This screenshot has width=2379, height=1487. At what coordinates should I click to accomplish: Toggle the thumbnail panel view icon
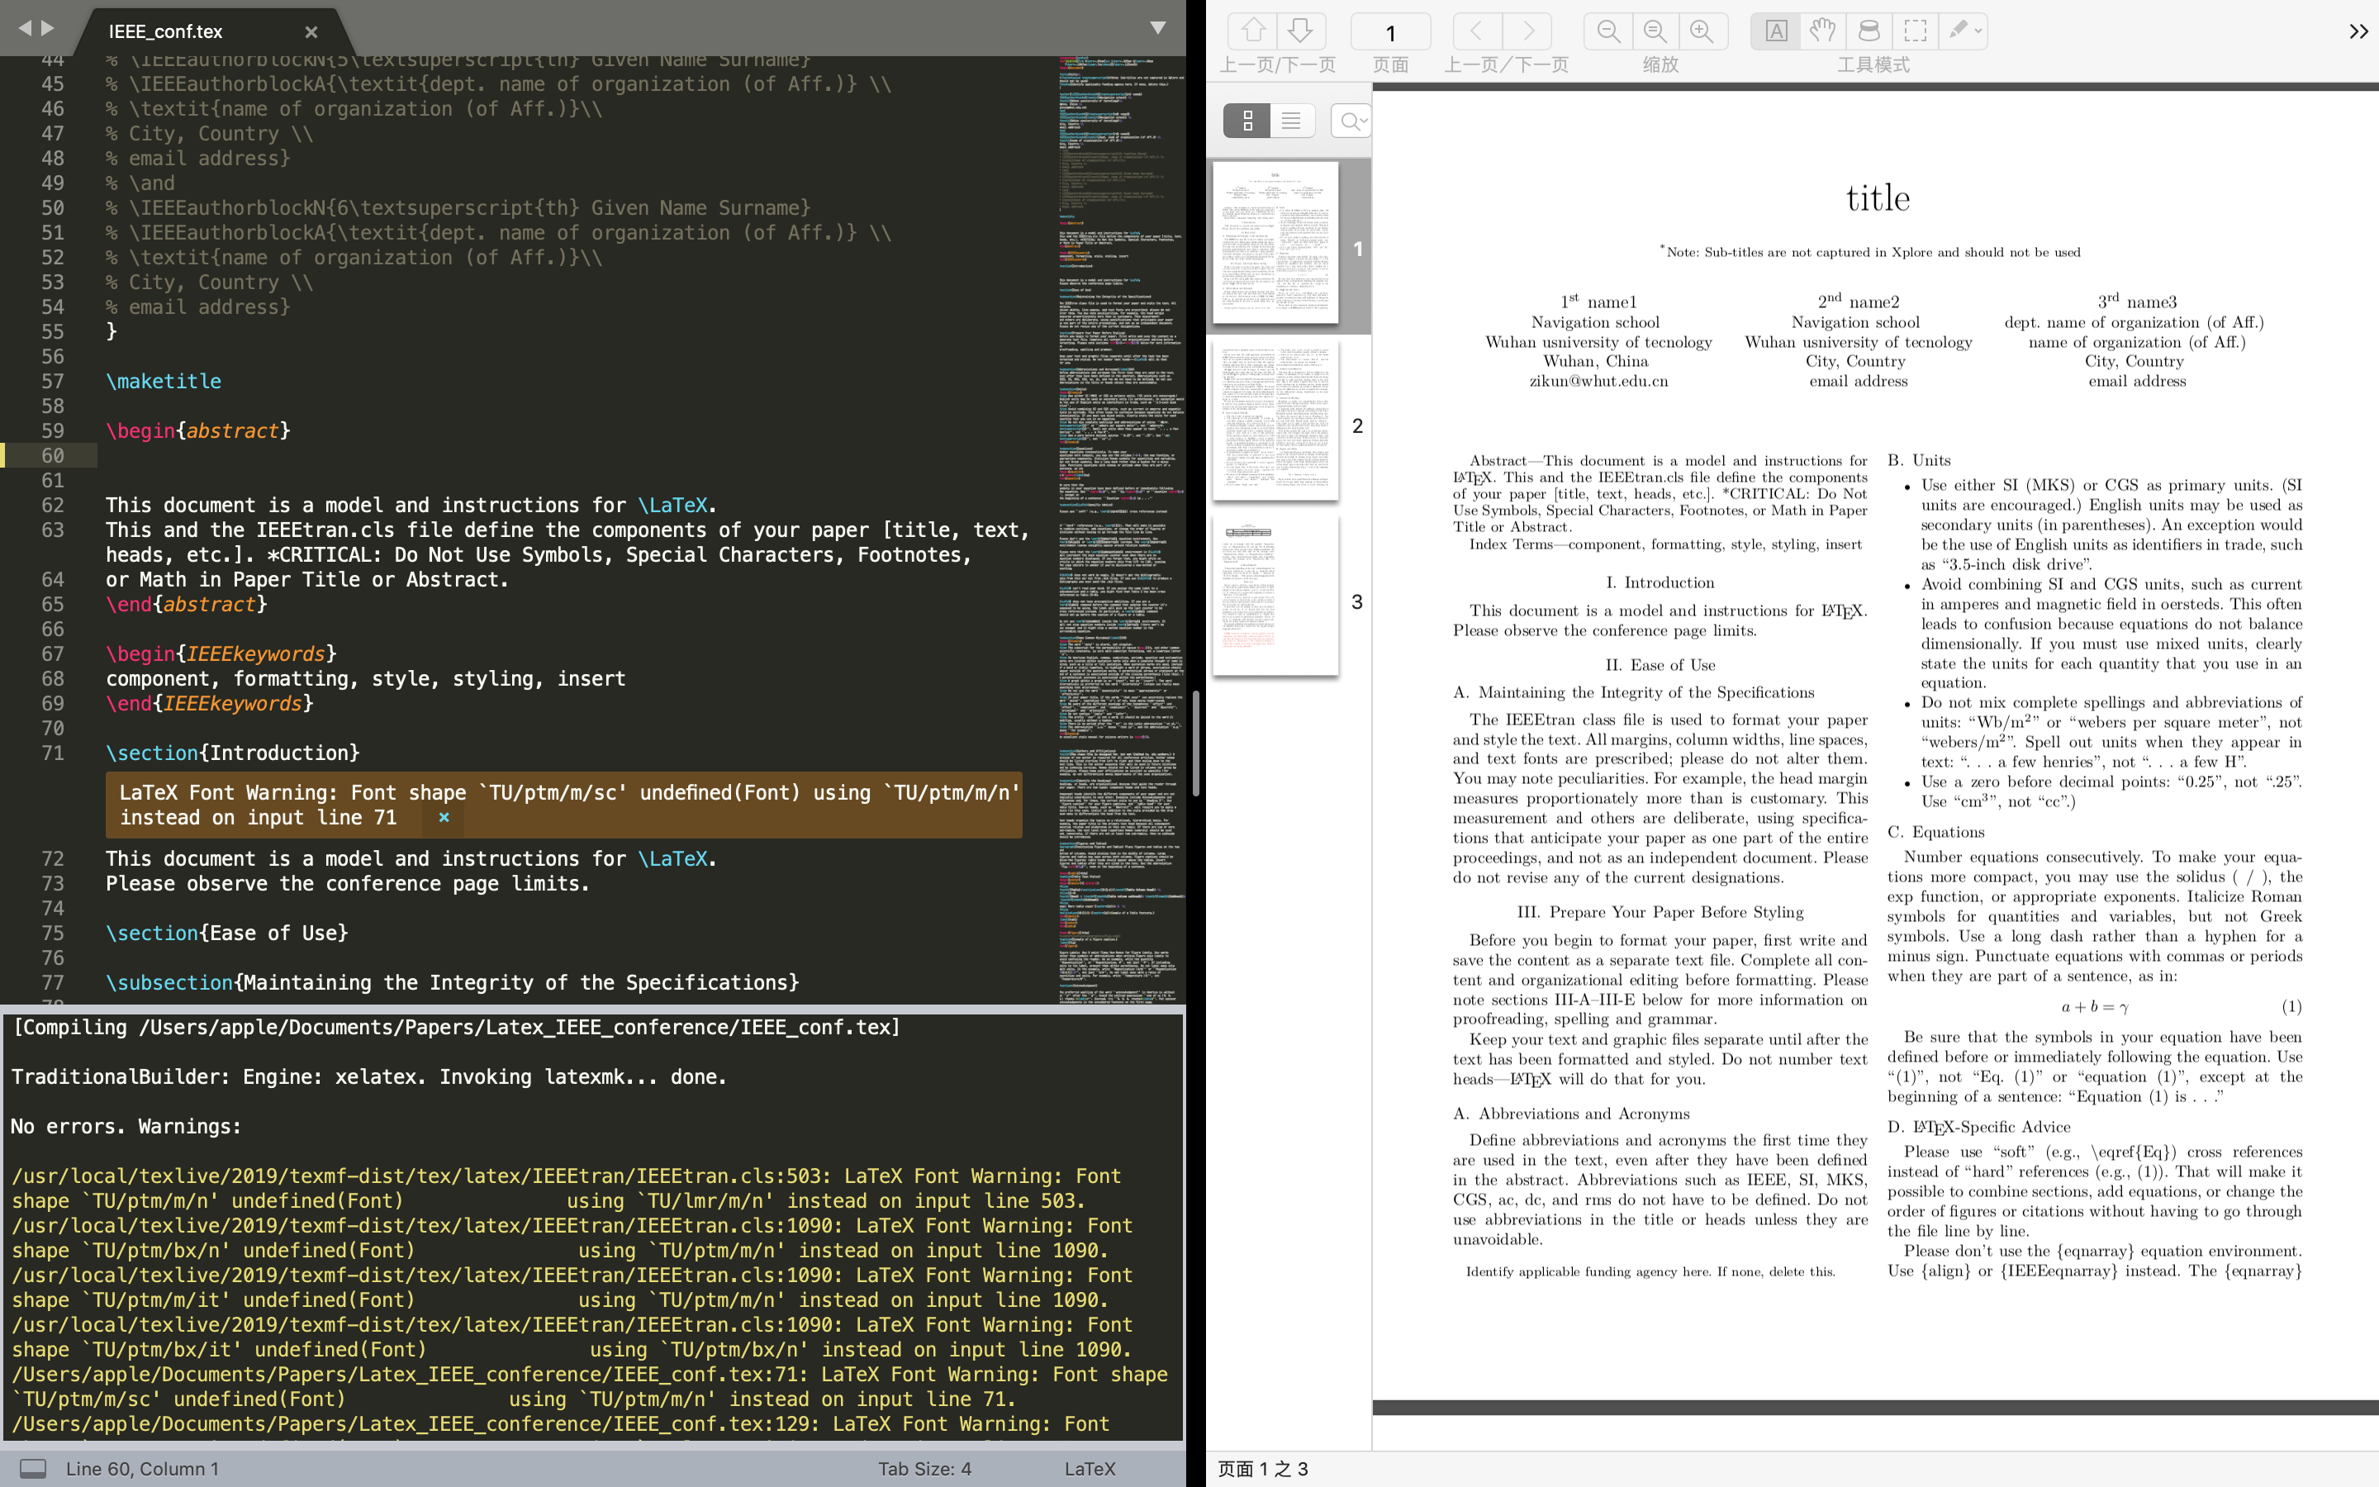pos(1246,120)
